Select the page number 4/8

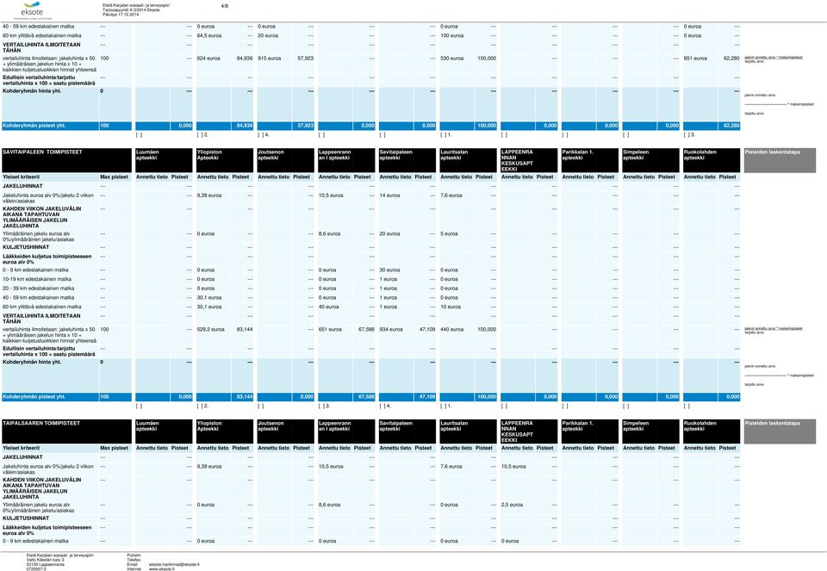pos(225,6)
